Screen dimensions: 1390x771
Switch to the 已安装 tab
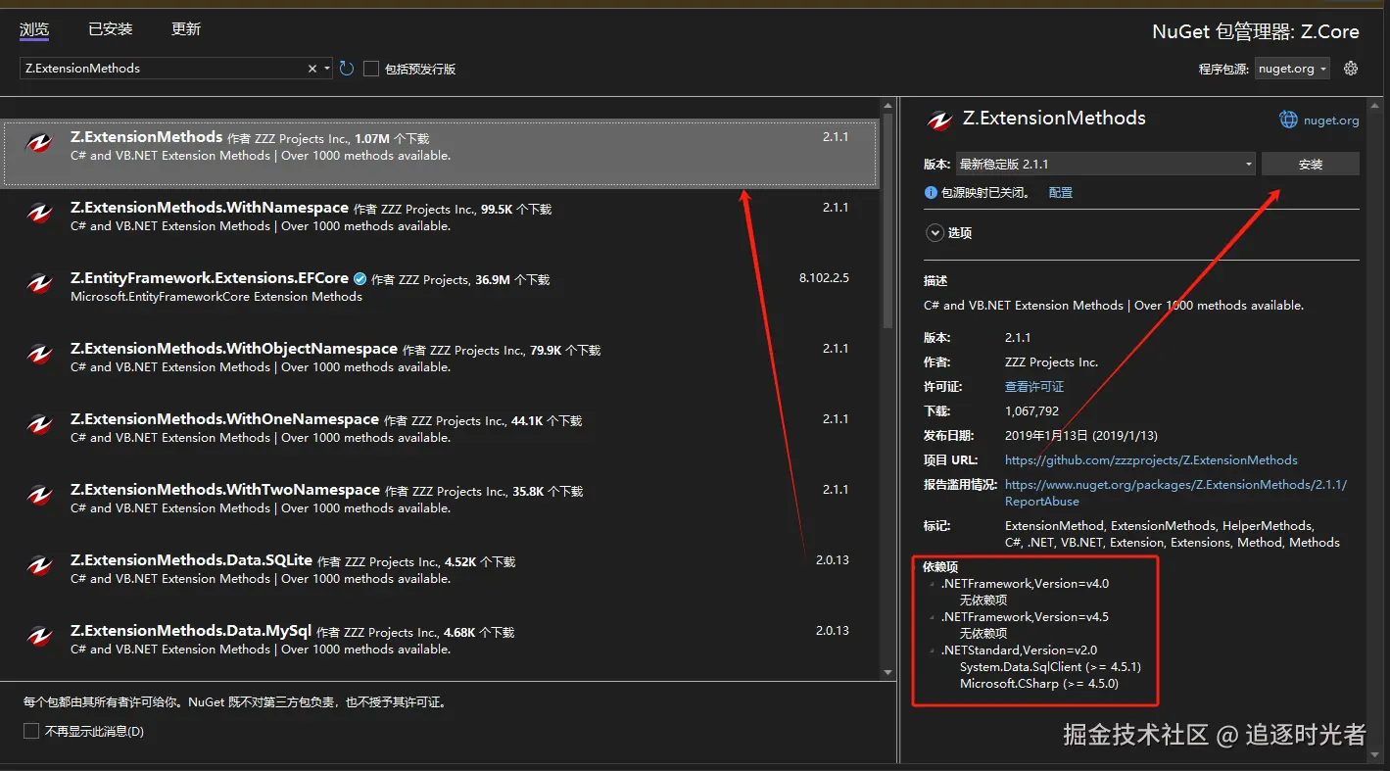(110, 29)
